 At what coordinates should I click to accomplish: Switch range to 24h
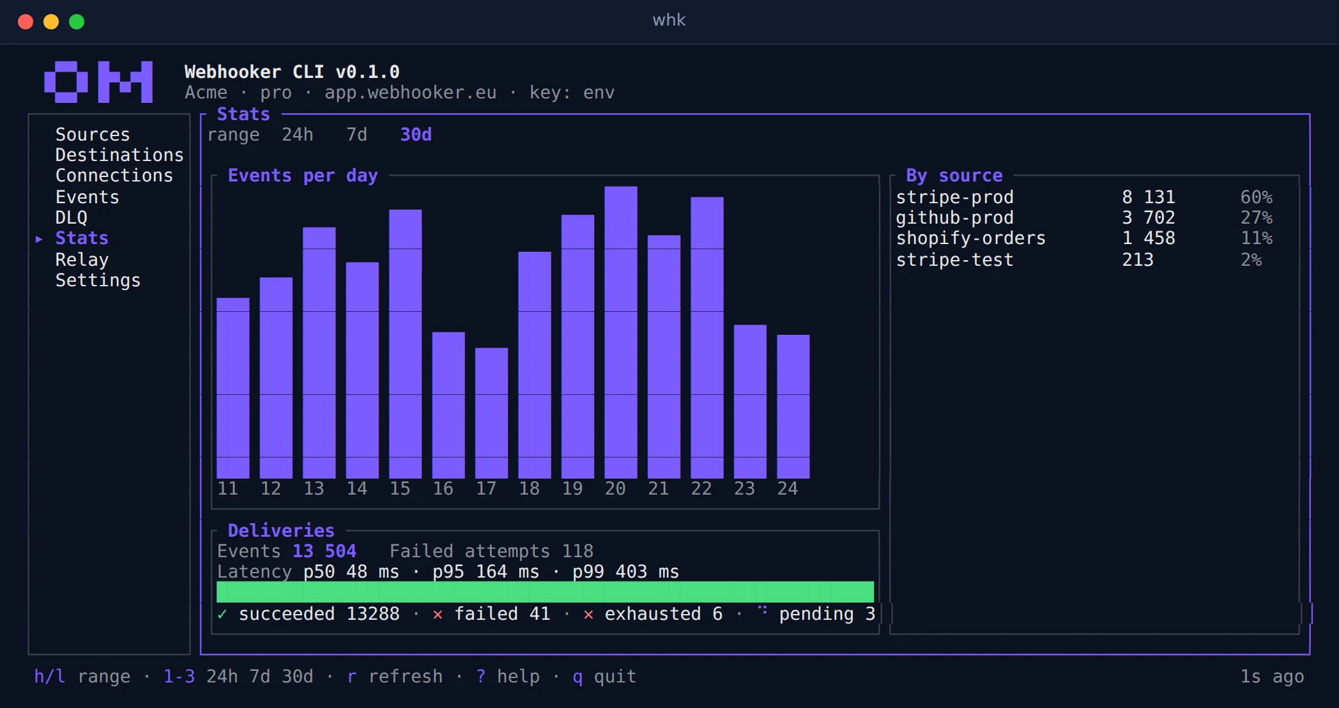pos(298,134)
